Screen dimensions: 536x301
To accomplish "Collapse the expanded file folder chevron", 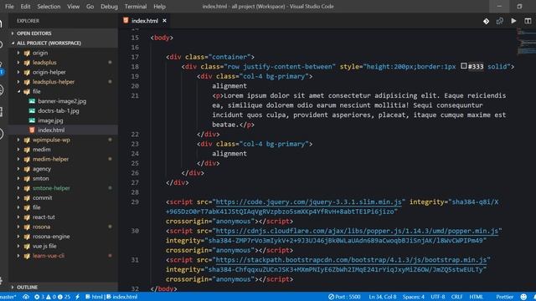I will click(18, 91).
